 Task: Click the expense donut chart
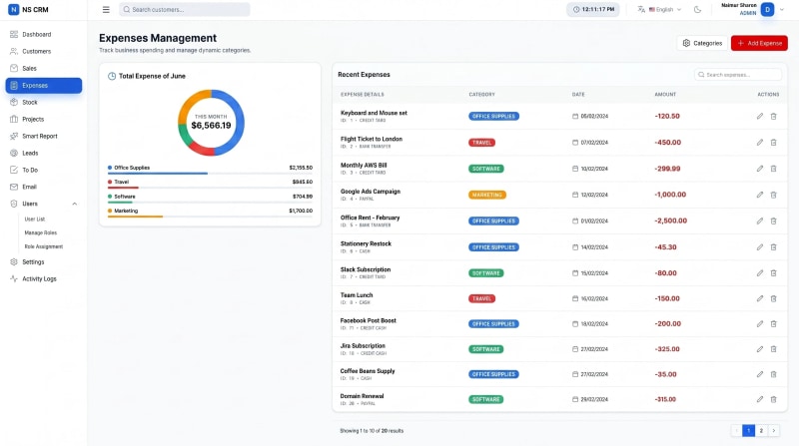211,123
